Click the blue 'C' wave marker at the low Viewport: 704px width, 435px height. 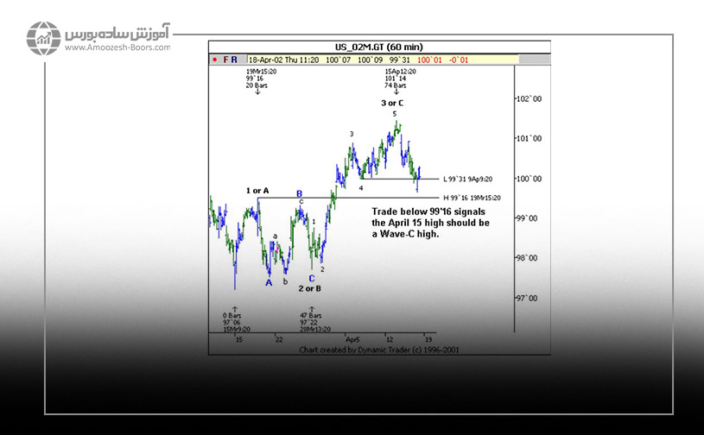(312, 278)
